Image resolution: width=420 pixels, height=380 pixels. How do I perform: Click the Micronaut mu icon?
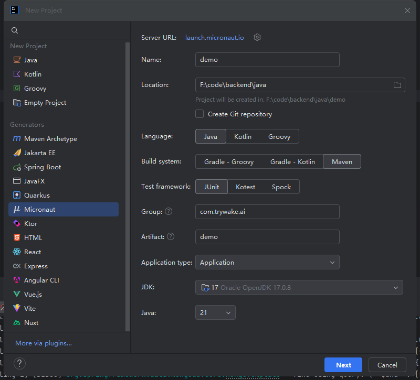click(x=17, y=209)
